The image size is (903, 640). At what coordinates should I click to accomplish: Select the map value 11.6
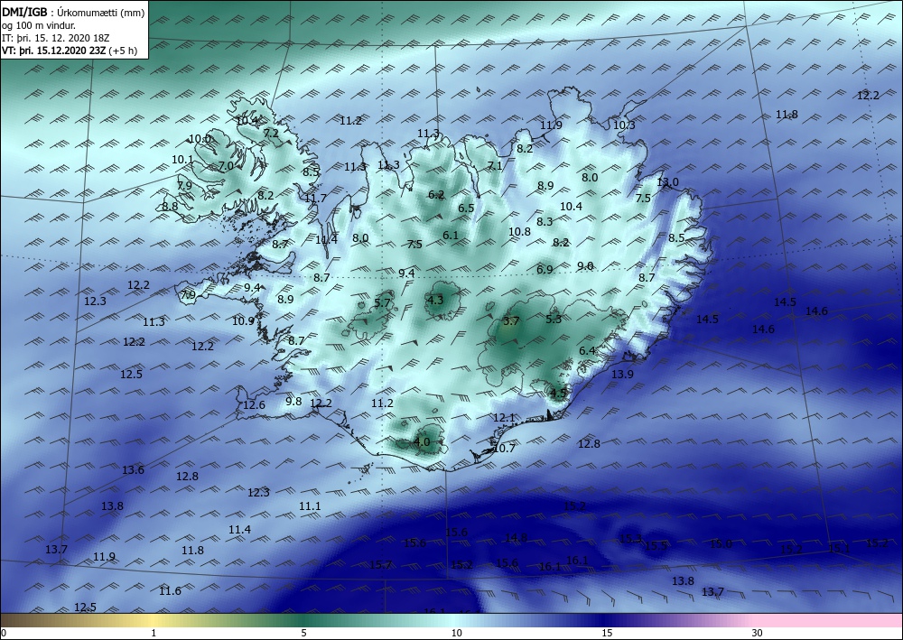pyautogui.click(x=170, y=591)
